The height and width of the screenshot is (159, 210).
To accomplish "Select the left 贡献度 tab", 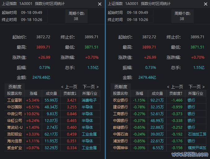I will click(x=15, y=87).
